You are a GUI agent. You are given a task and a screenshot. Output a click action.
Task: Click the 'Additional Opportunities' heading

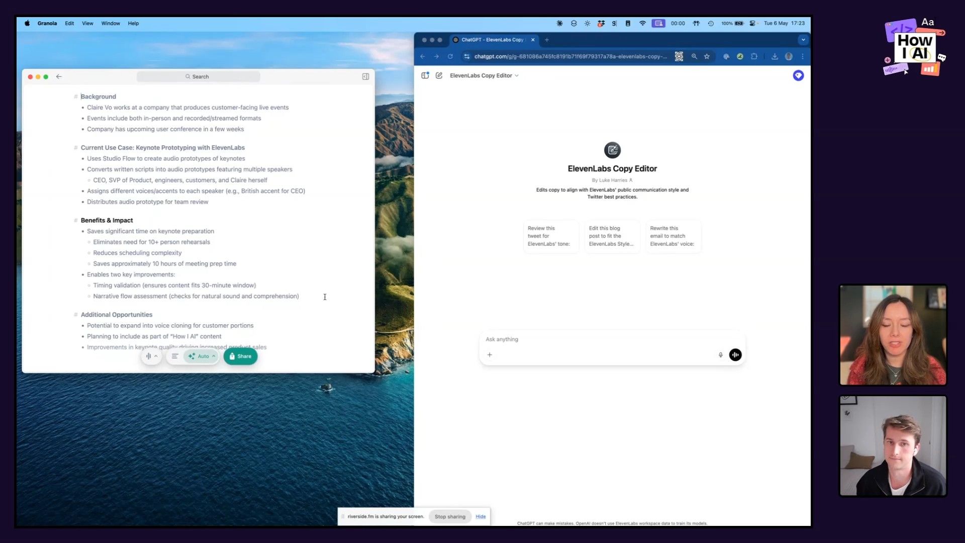coord(117,315)
